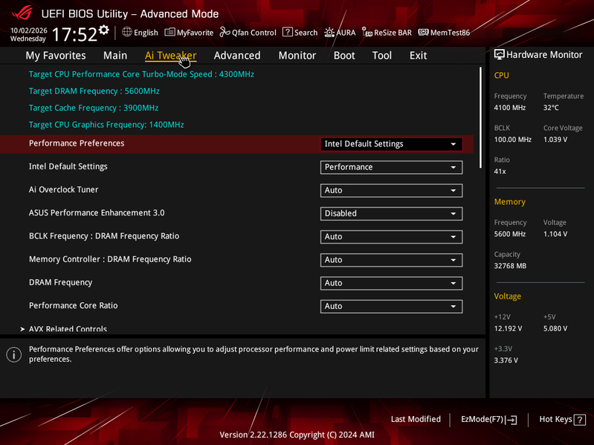Screen dimensions: 594x445
Task: Click +5V reading 5.080 V
Action: pos(555,329)
